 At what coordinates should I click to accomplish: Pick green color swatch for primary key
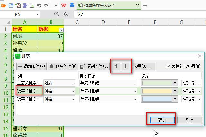click(x=159, y=83)
